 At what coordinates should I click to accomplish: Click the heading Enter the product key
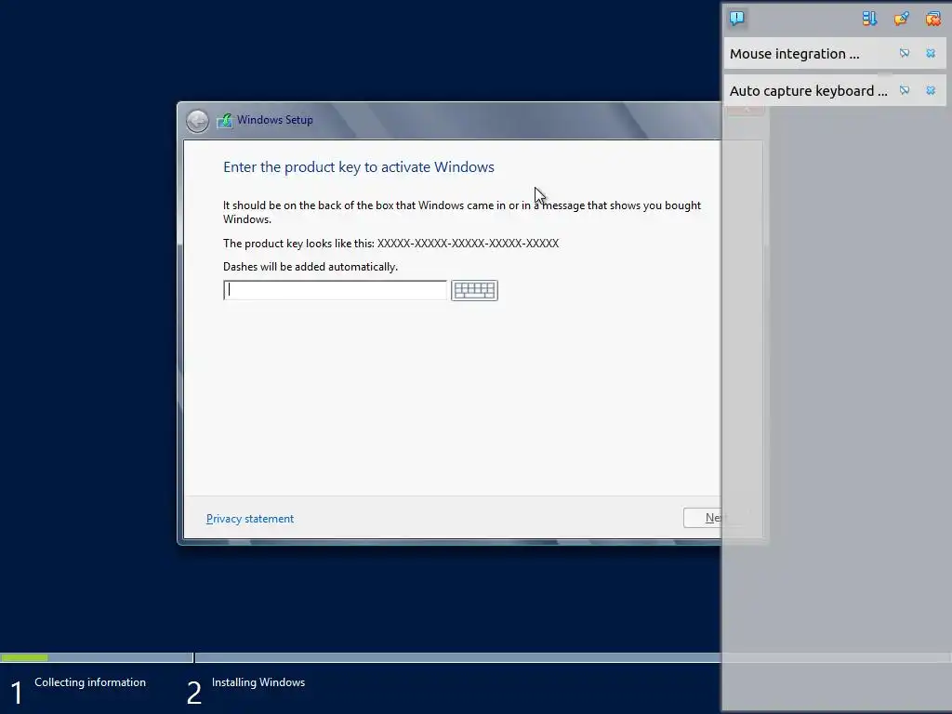click(x=359, y=167)
